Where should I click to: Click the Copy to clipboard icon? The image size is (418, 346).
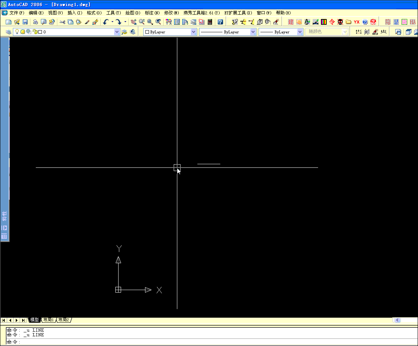pyautogui.click(x=70, y=22)
